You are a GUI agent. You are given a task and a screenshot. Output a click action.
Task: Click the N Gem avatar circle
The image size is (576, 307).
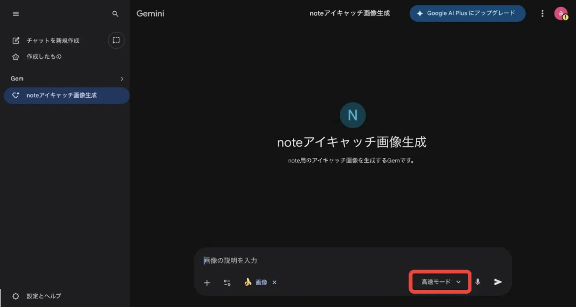pos(353,115)
